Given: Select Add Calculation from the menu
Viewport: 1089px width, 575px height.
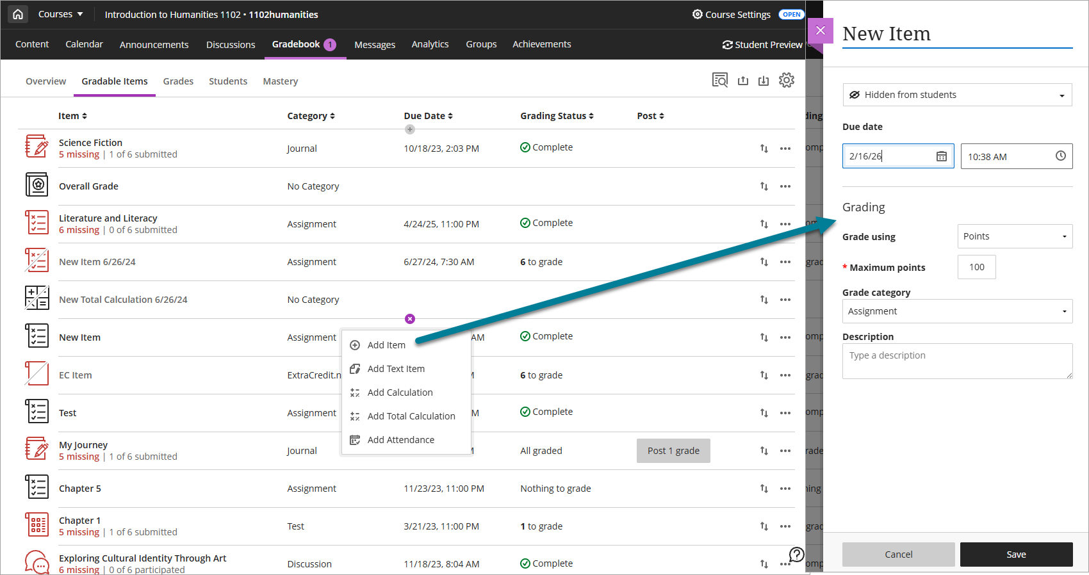Looking at the screenshot, I should 400,393.
